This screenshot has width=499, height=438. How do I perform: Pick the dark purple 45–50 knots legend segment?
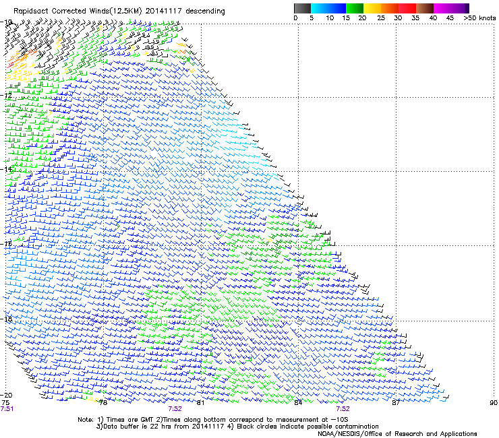click(460, 8)
